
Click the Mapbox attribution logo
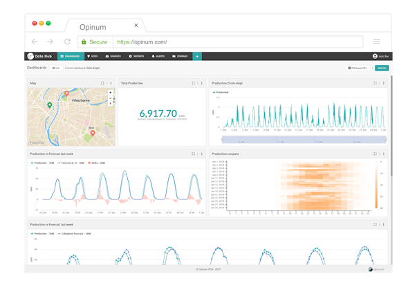[x=37, y=143]
